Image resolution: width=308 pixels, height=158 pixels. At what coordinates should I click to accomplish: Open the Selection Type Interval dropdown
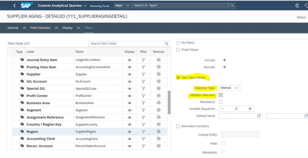[x=229, y=88]
